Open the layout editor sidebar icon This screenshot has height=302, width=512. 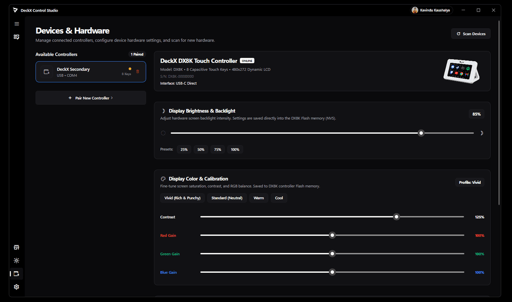click(x=16, y=37)
